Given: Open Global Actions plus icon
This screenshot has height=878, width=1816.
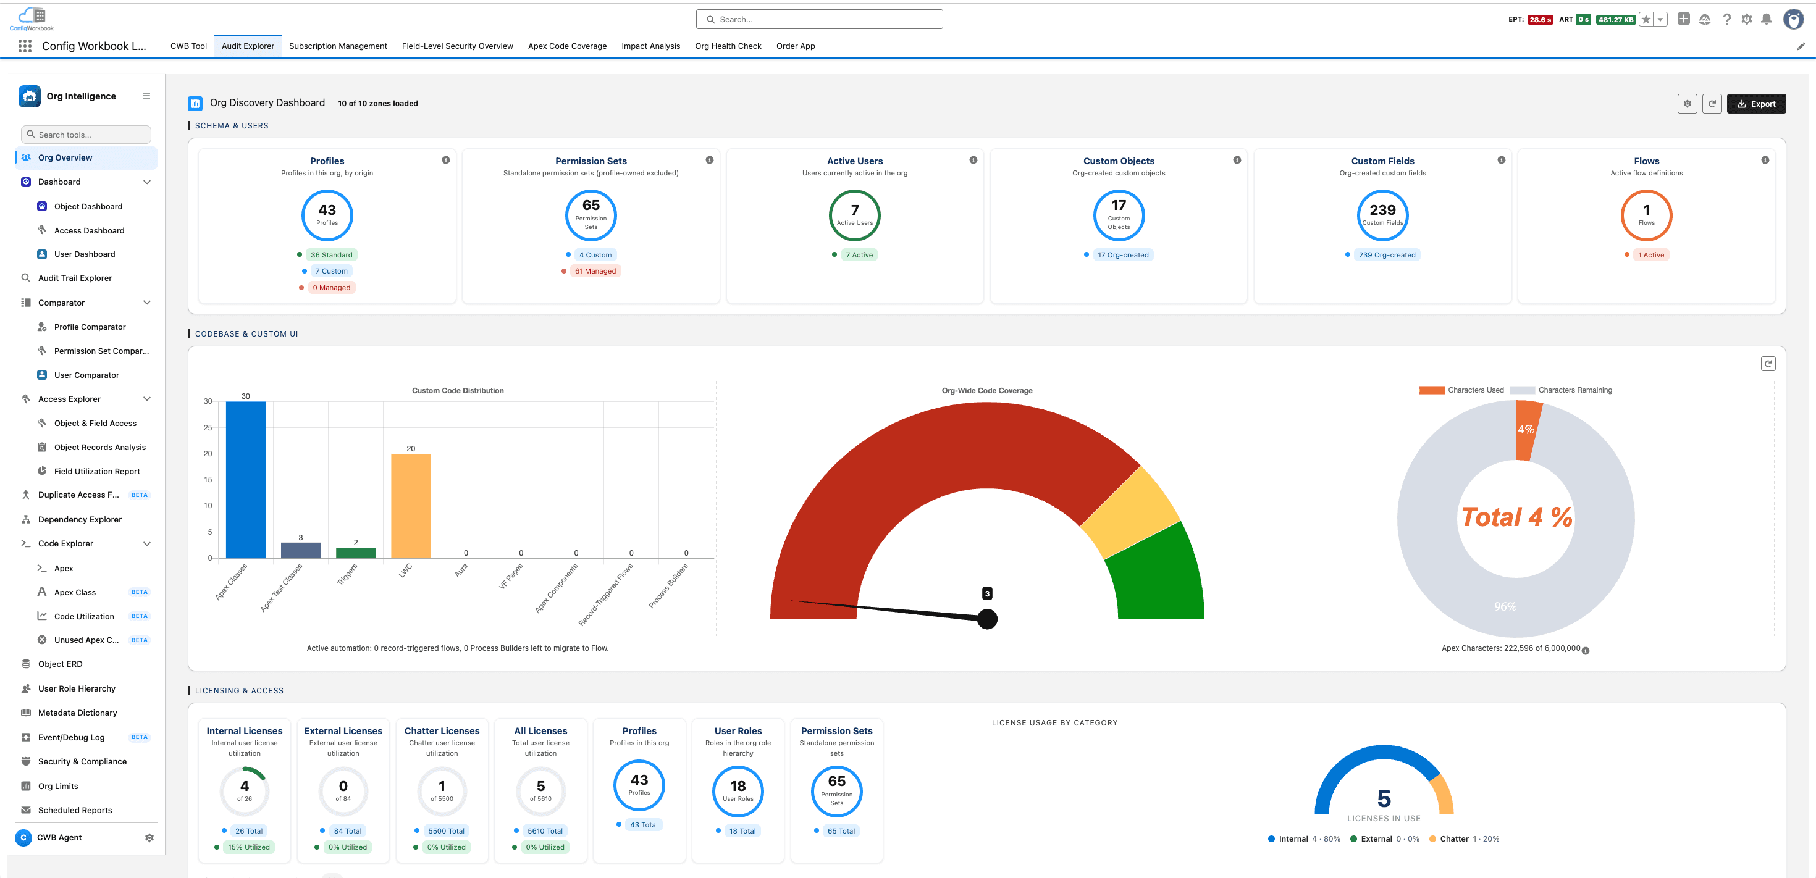Looking at the screenshot, I should (x=1683, y=19).
